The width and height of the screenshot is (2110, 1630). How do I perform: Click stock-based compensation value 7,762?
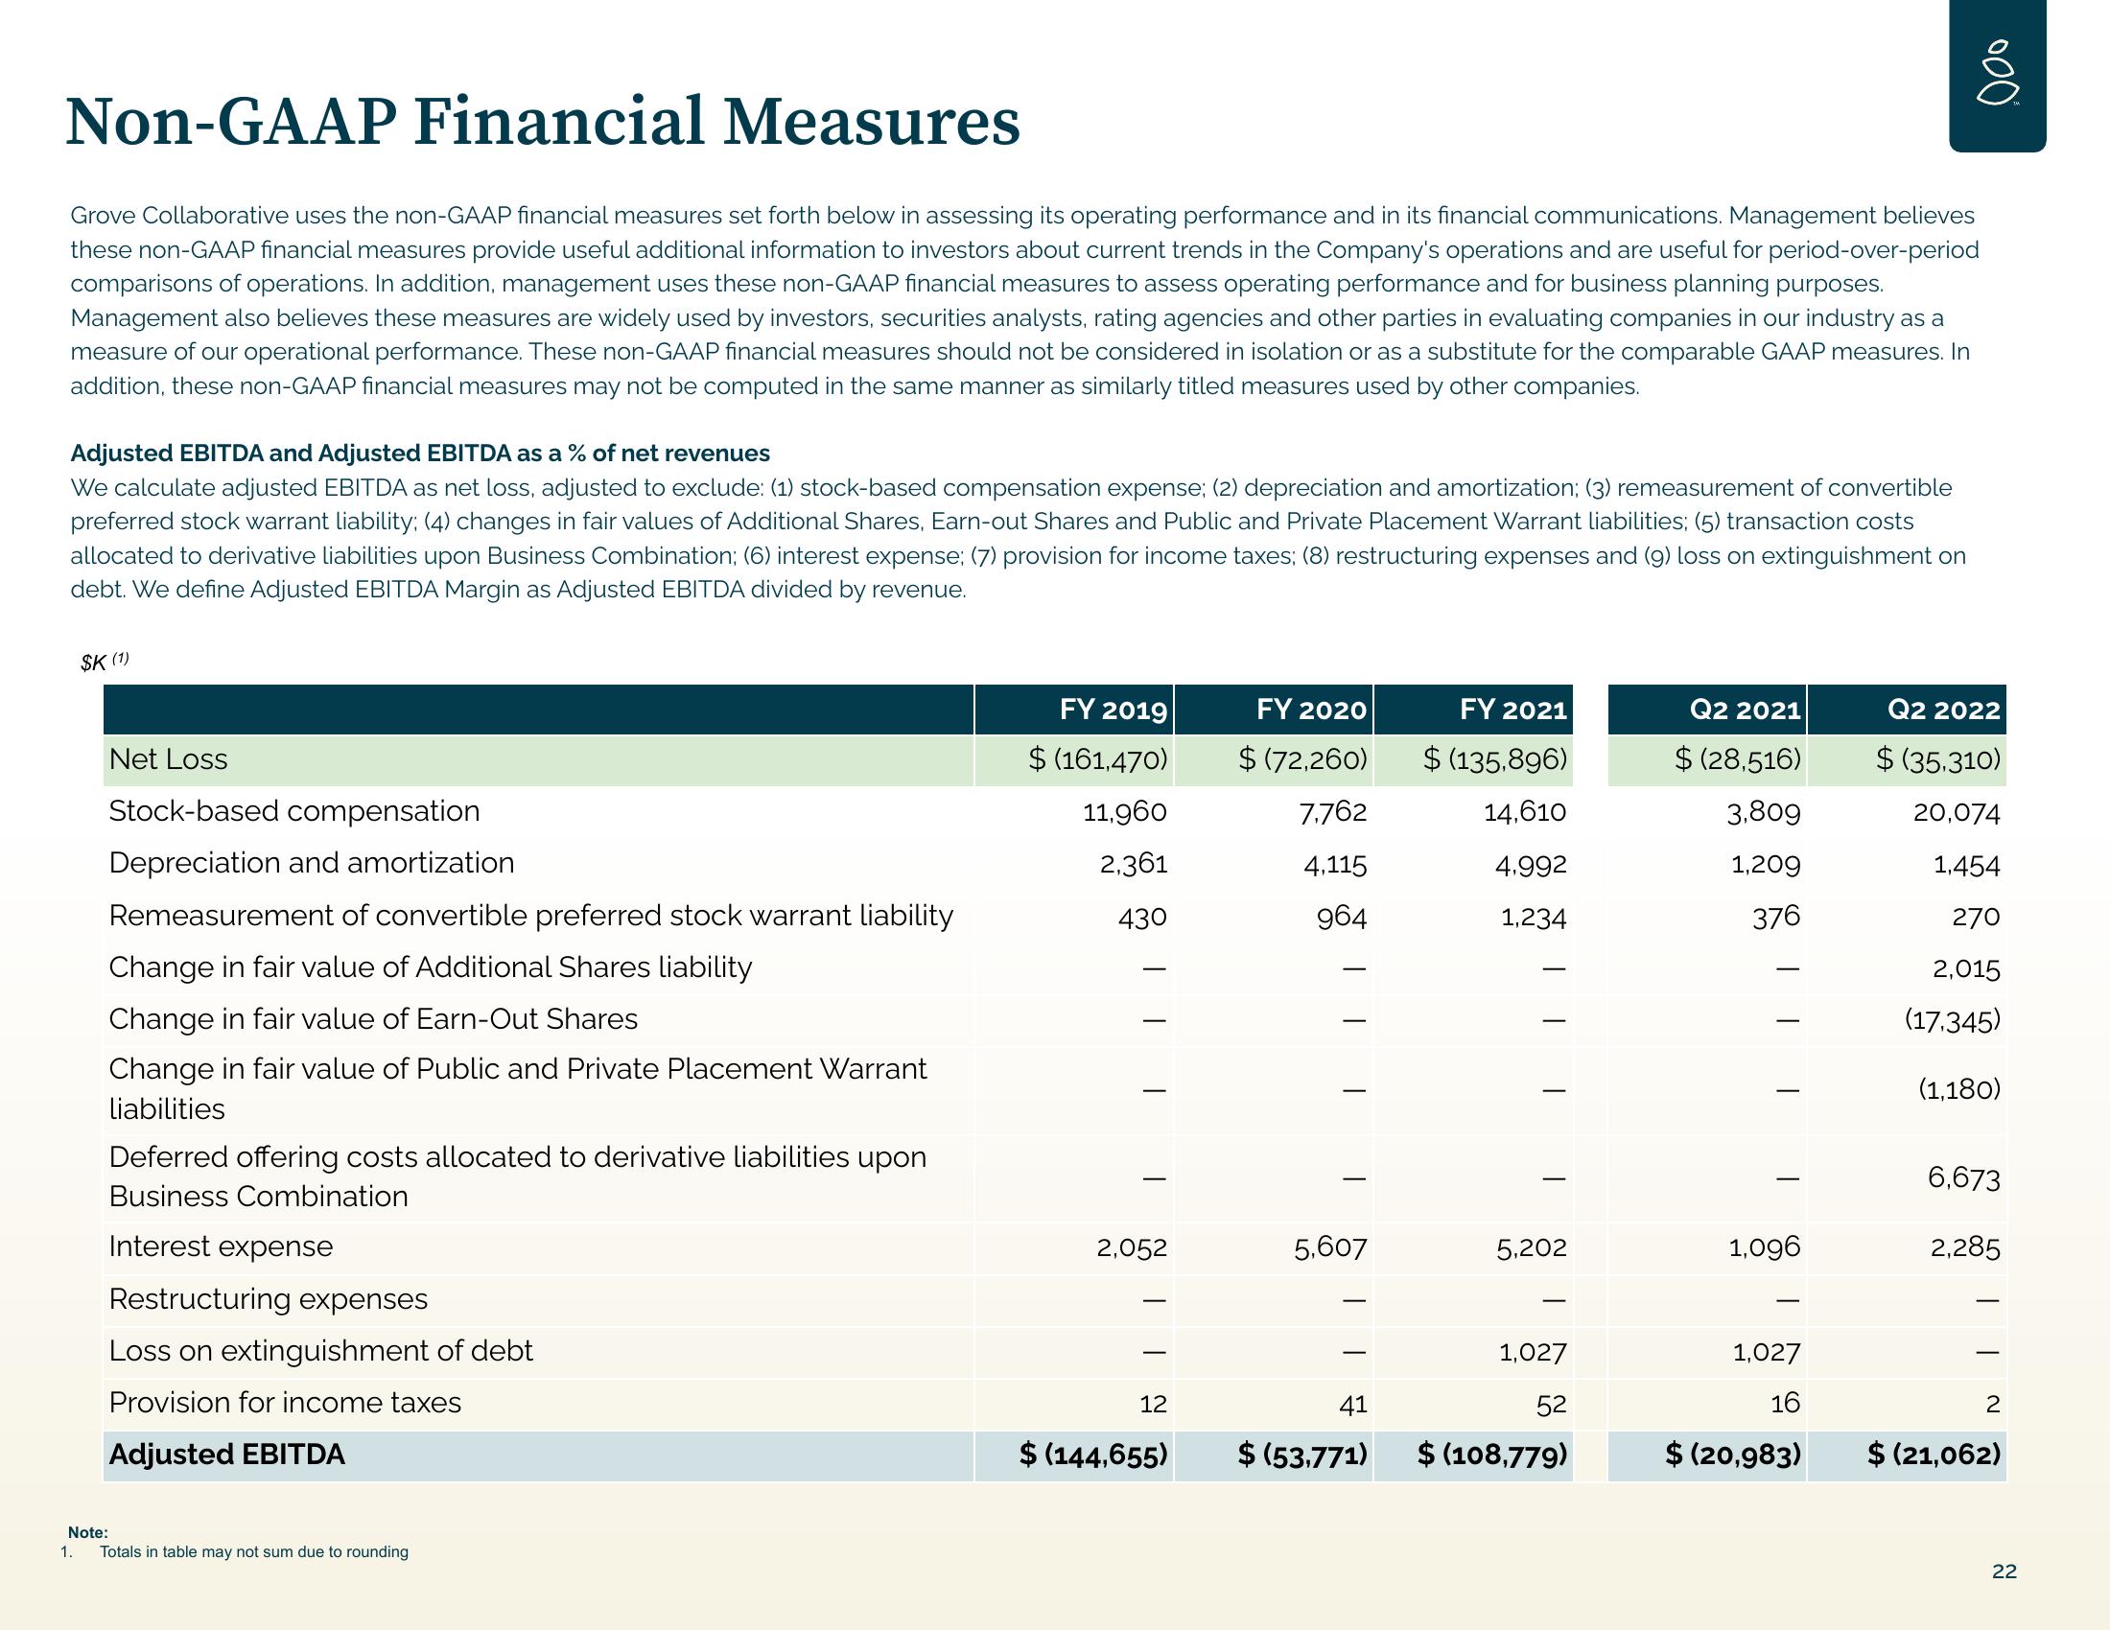pos(1333,812)
